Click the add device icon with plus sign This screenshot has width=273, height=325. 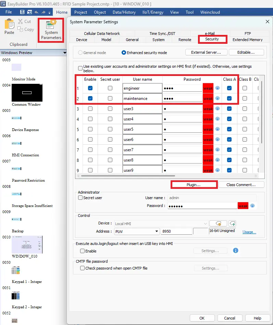233,223
